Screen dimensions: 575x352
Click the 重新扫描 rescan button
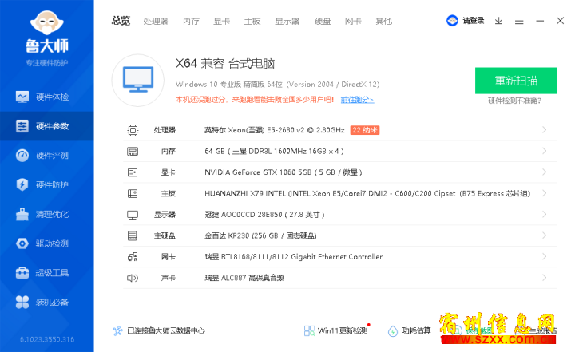coord(516,81)
